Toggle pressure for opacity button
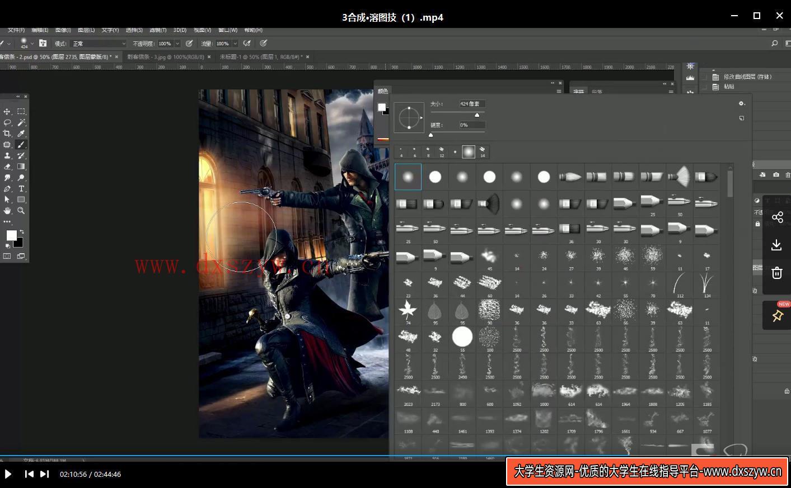 189,43
